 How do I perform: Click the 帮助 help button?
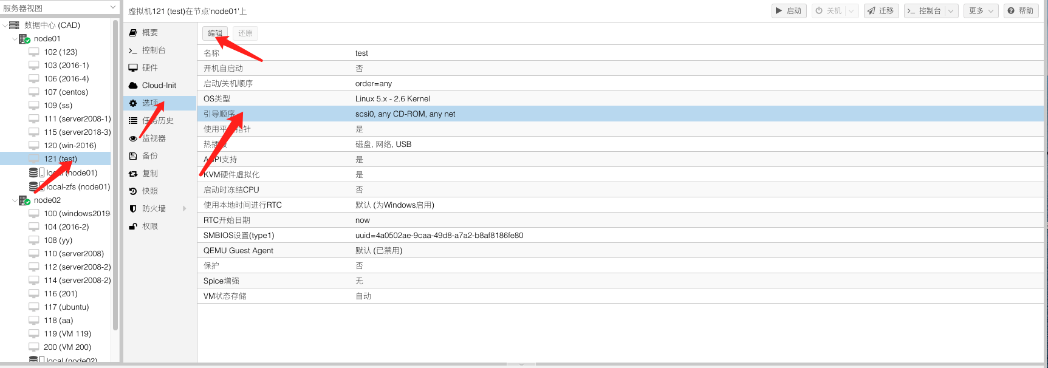[1021, 11]
